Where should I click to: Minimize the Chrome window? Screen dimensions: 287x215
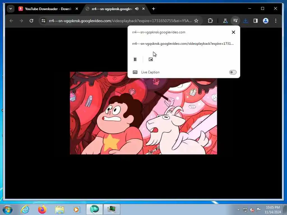click(250, 9)
